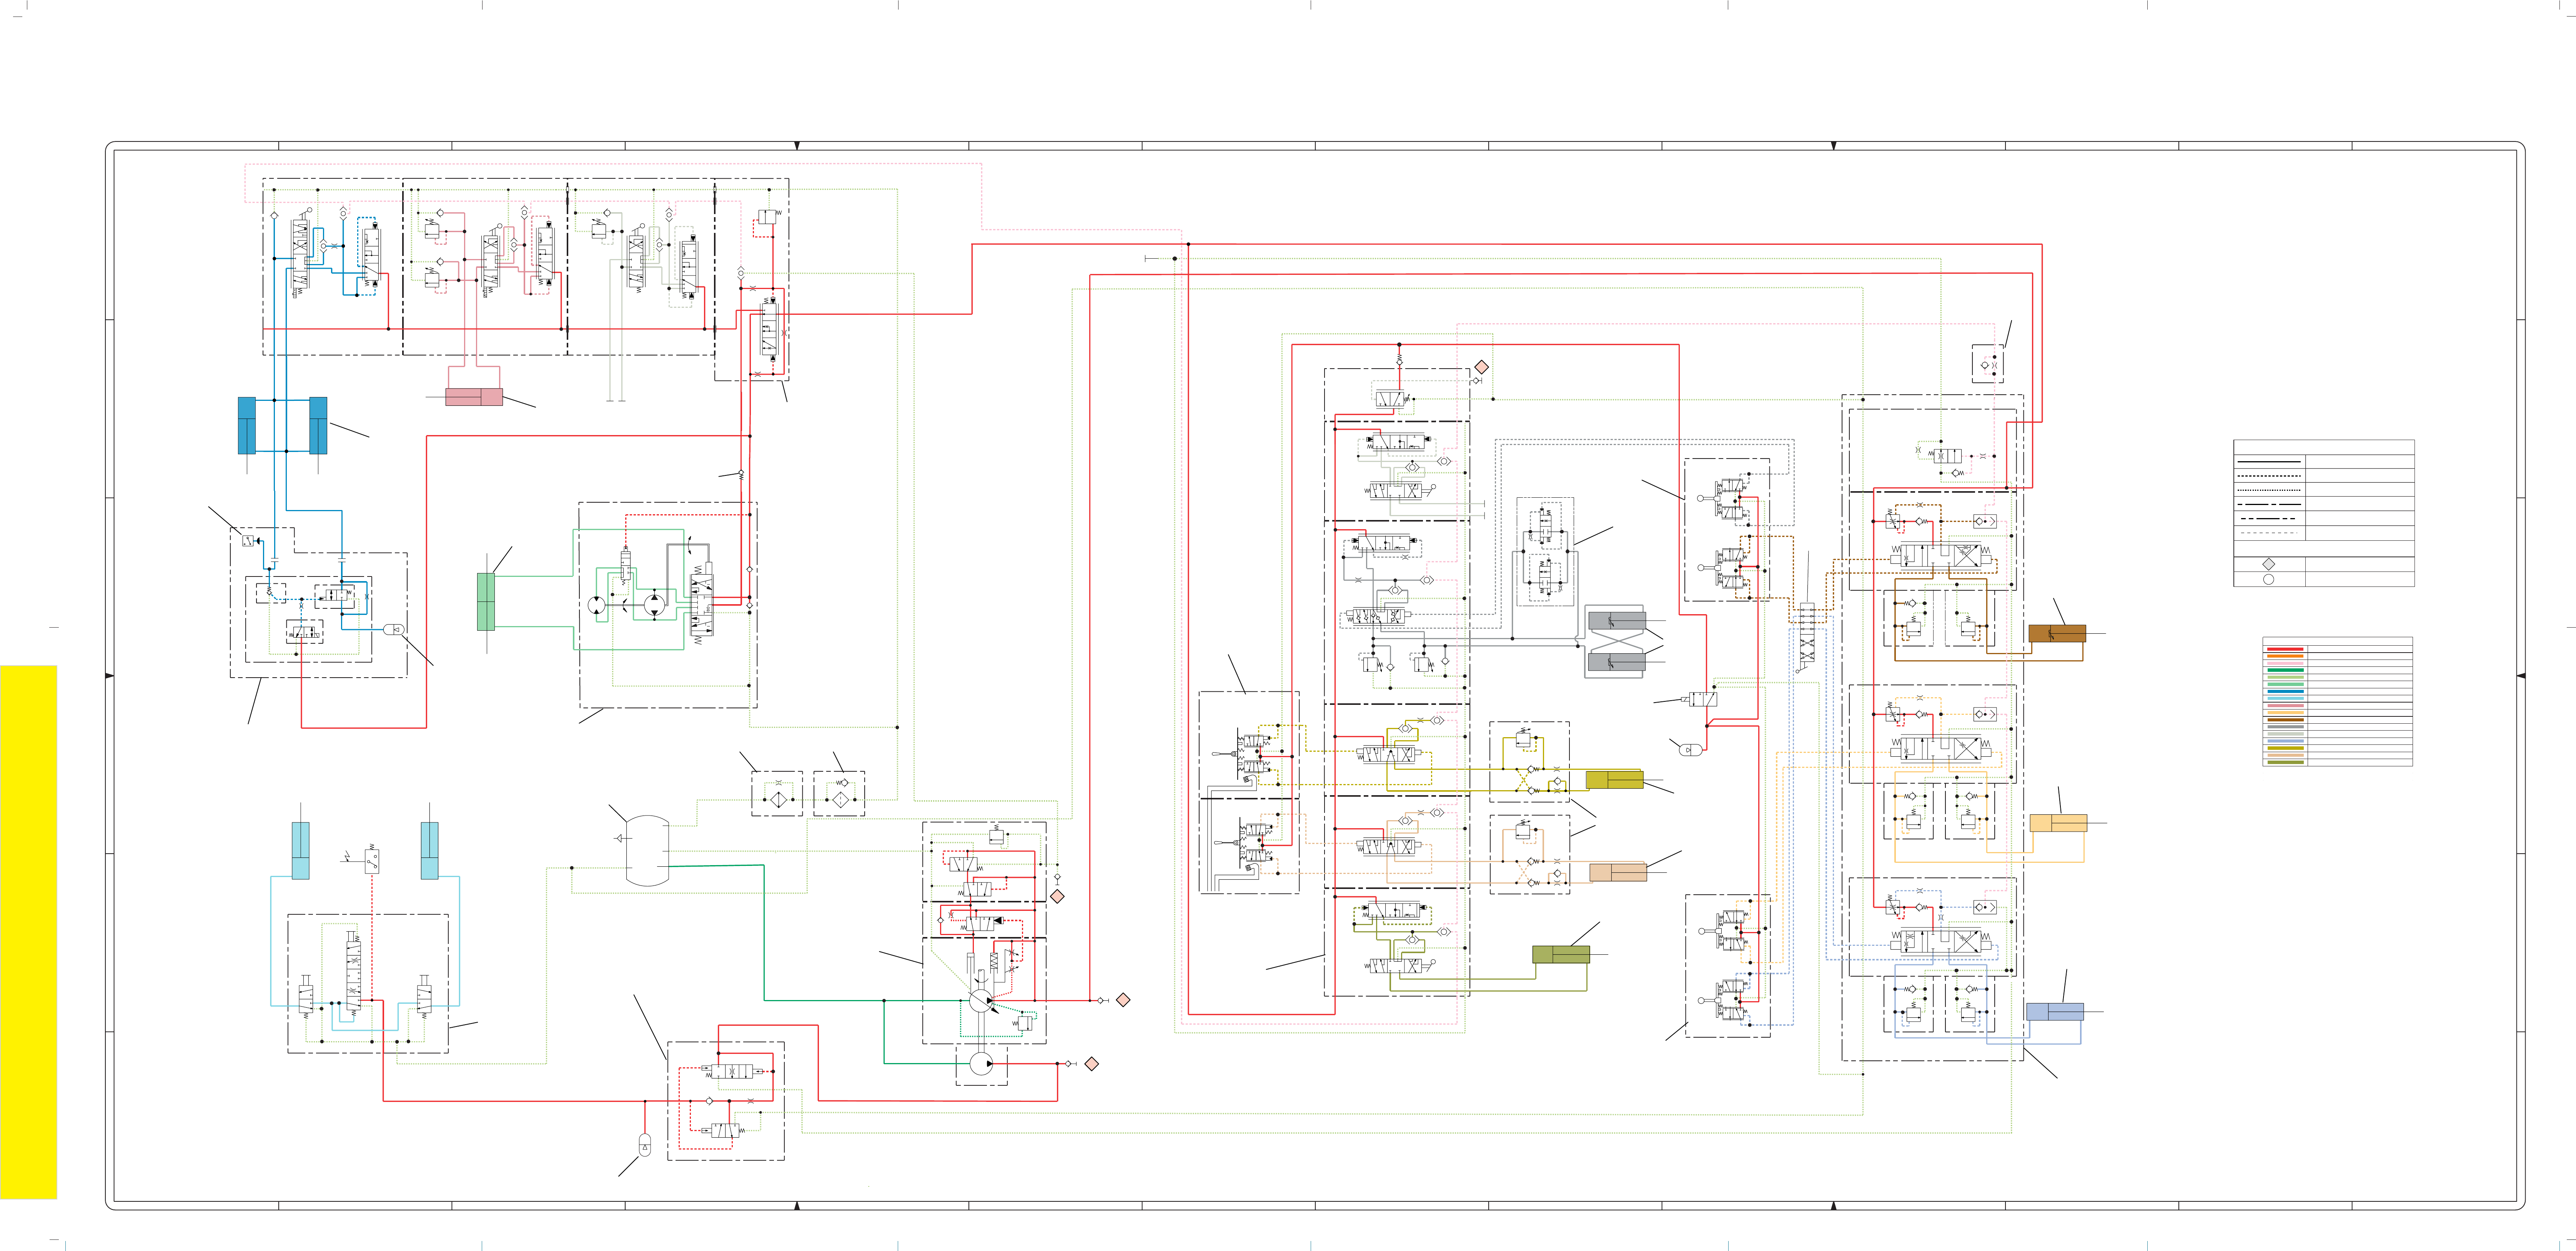Click the yellow vertical strip at the left edge
The width and height of the screenshot is (2576, 1251).
tap(28, 932)
